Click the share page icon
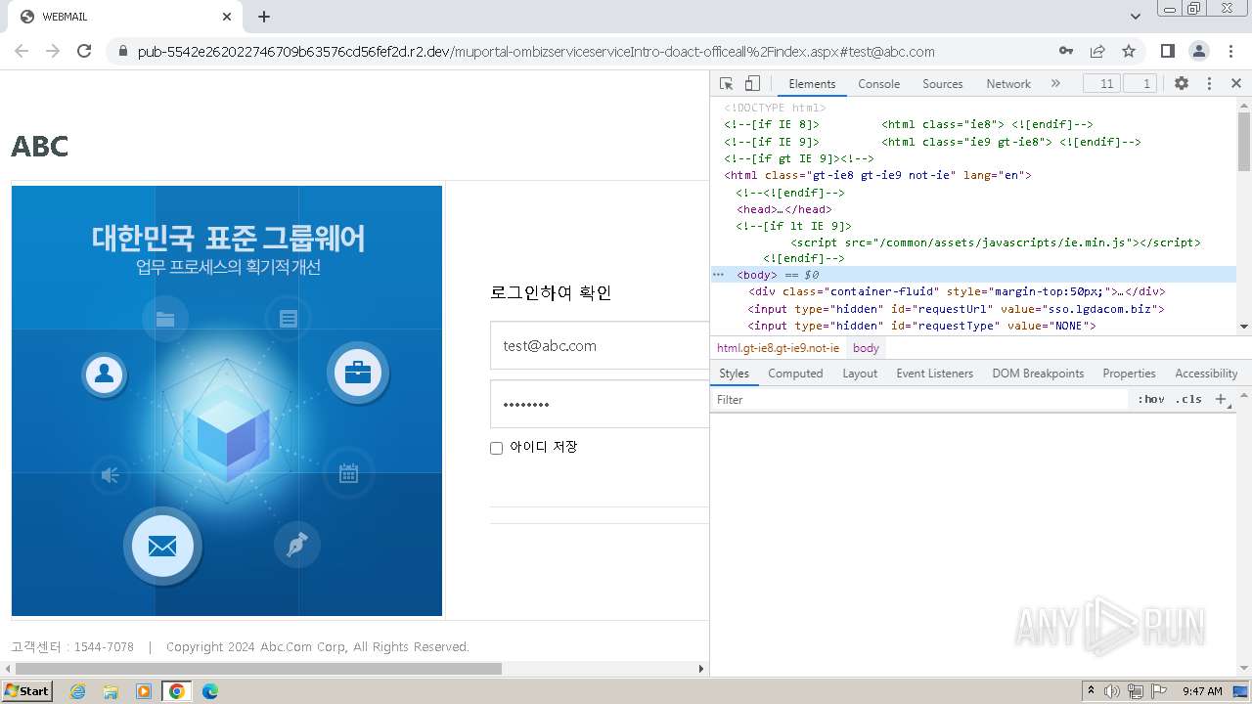1252x704 pixels. pyautogui.click(x=1097, y=51)
